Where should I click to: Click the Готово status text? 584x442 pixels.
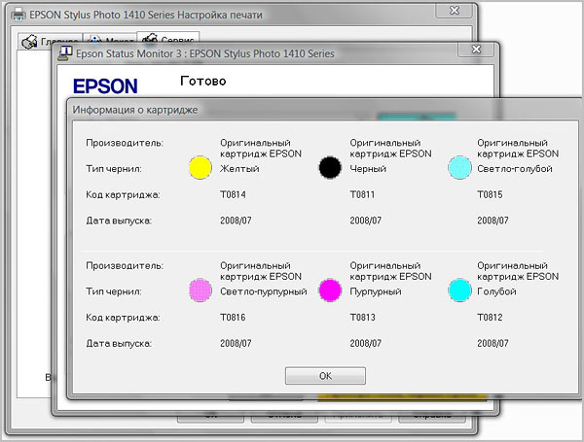[x=203, y=81]
